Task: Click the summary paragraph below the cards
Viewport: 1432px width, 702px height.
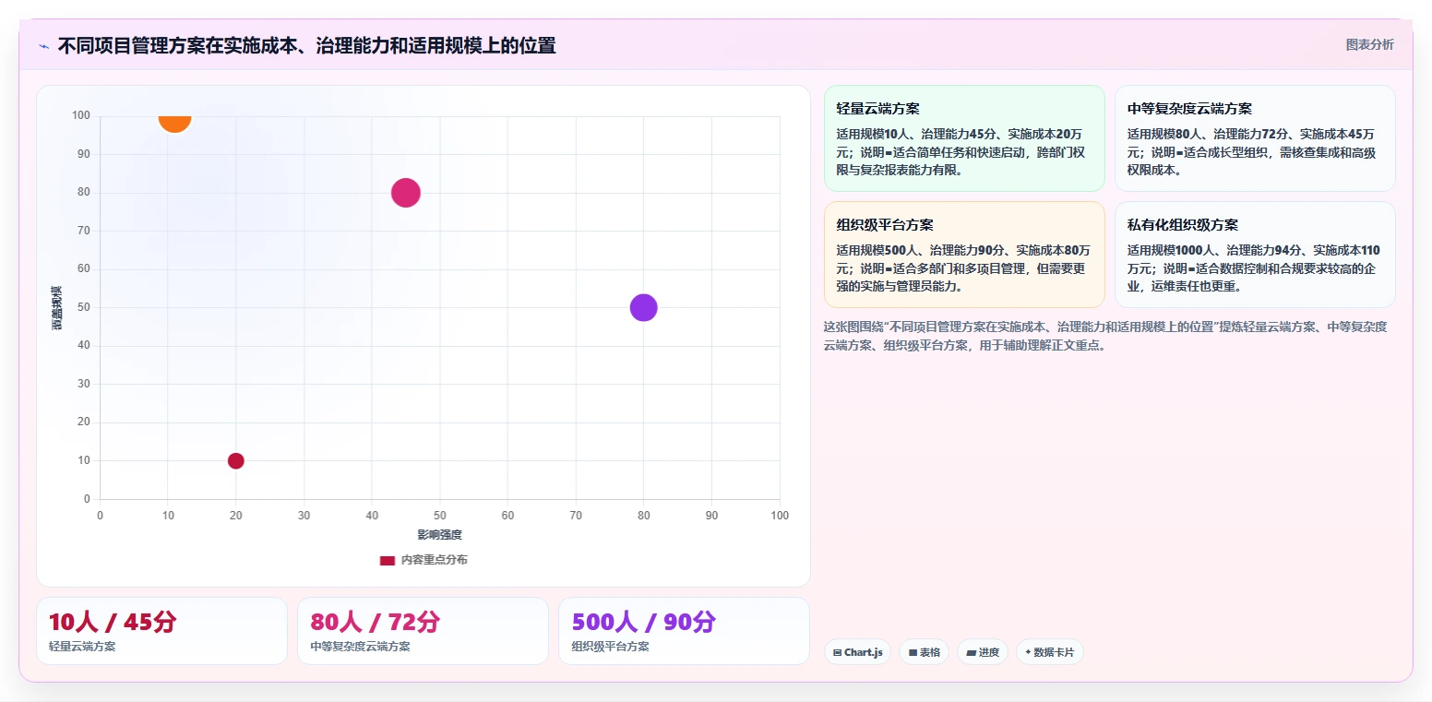Action: pos(1105,336)
